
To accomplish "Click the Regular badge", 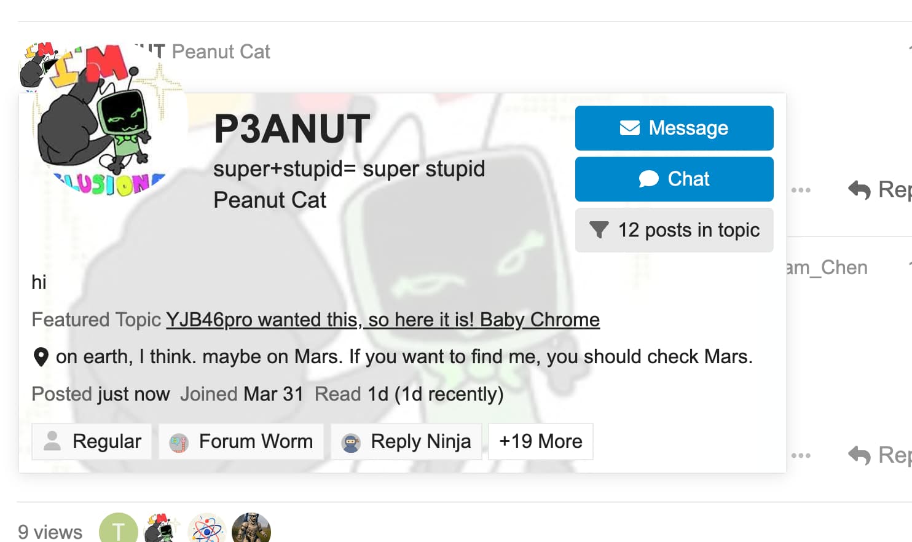I will [92, 441].
